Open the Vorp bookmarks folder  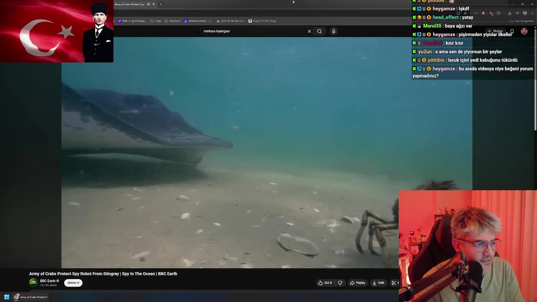[x=156, y=21]
